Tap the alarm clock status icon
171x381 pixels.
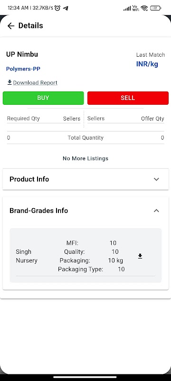pyautogui.click(x=57, y=8)
